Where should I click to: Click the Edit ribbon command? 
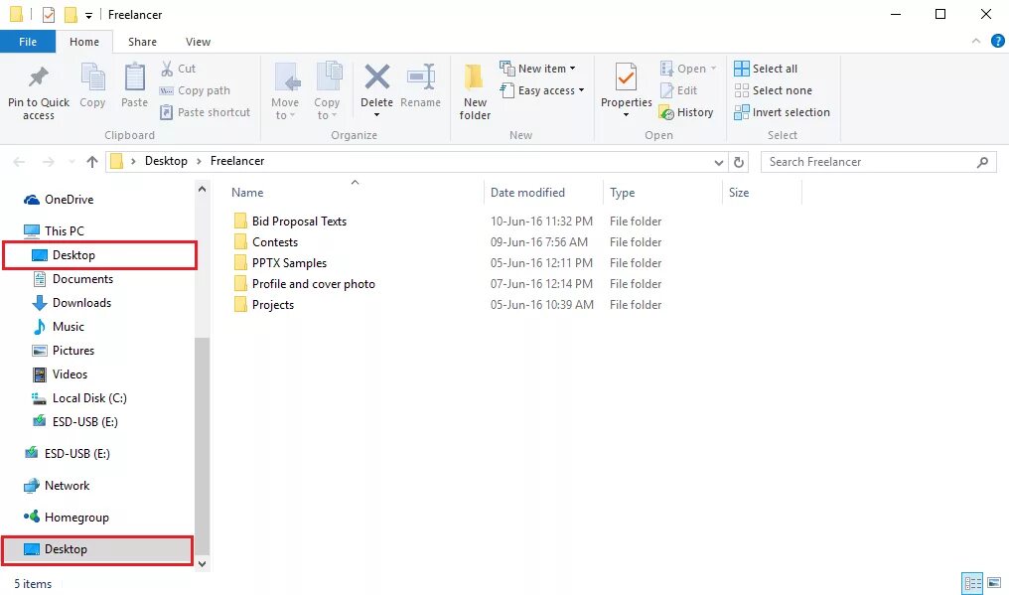point(679,90)
